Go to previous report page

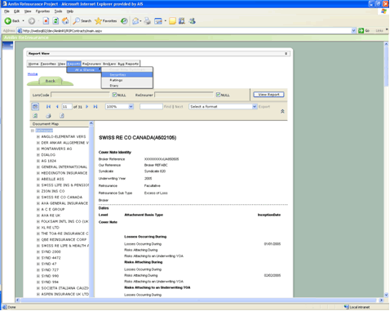(57, 107)
